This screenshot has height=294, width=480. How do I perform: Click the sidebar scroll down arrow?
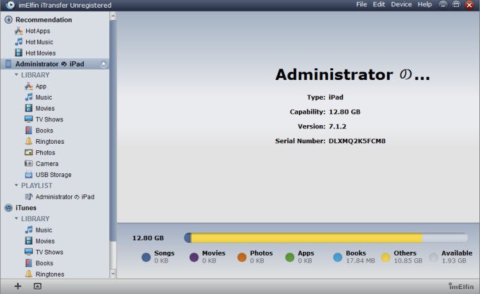[113, 274]
